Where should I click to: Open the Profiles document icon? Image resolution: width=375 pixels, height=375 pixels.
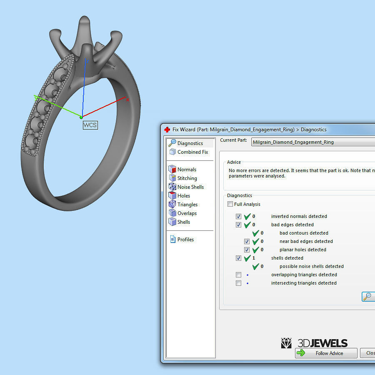click(172, 239)
